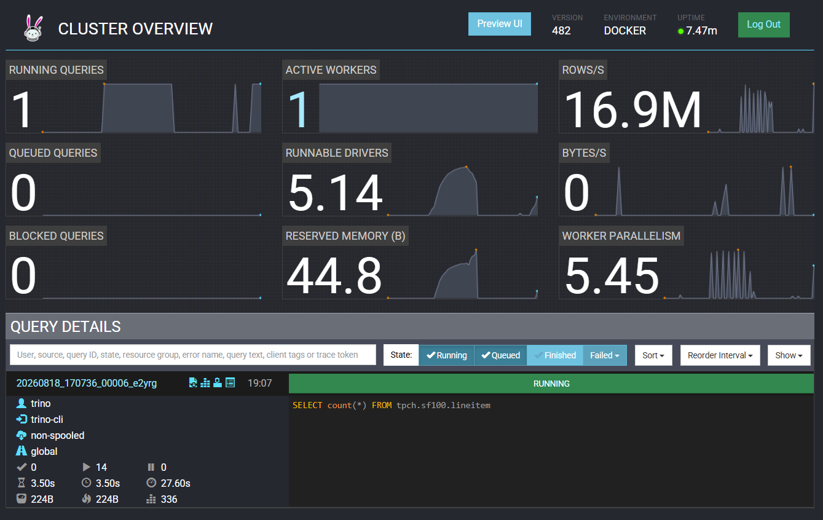Click the resource group icon beside global
Image resolution: width=823 pixels, height=520 pixels.
(x=22, y=451)
